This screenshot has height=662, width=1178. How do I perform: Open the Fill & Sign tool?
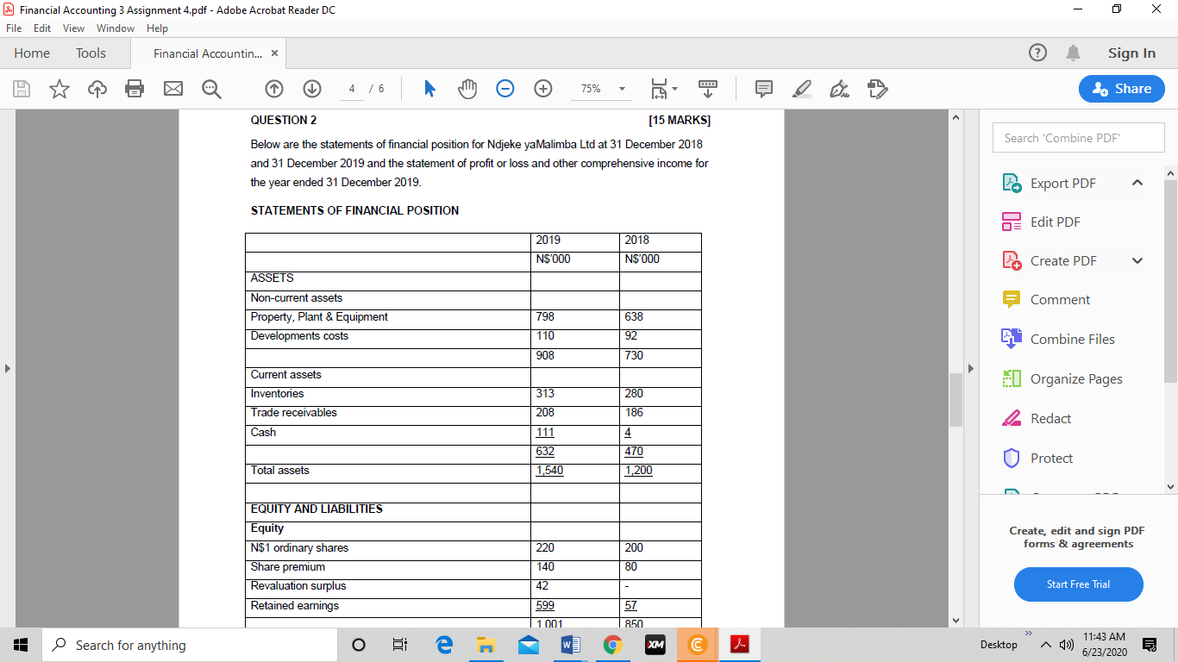click(x=838, y=89)
